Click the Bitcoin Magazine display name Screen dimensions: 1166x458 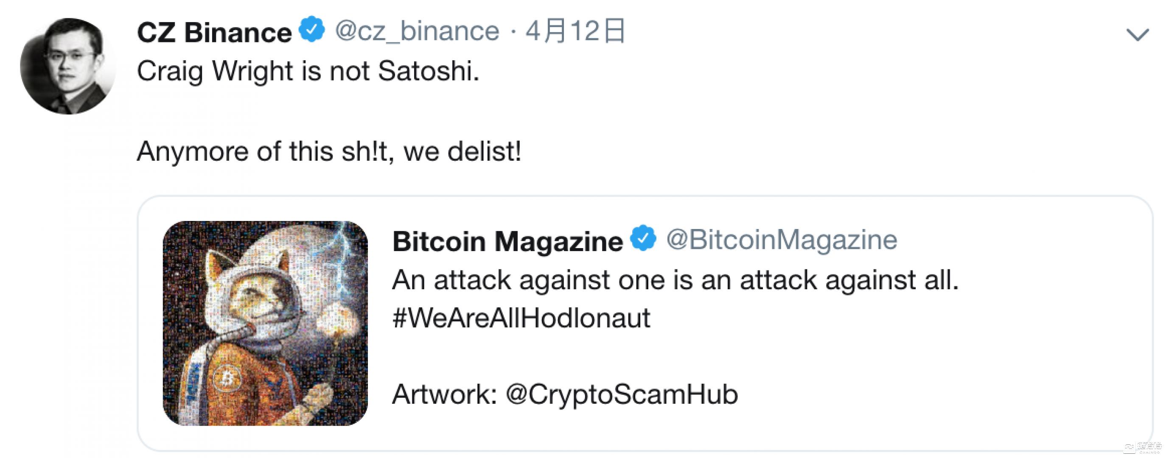(x=507, y=240)
